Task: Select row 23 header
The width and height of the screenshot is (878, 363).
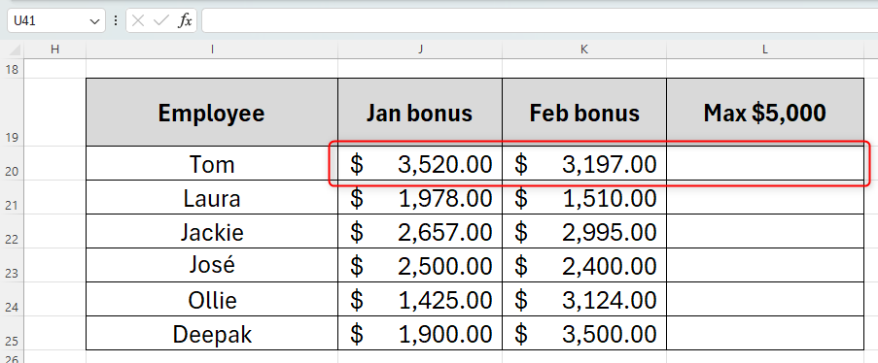Action: 12,265
